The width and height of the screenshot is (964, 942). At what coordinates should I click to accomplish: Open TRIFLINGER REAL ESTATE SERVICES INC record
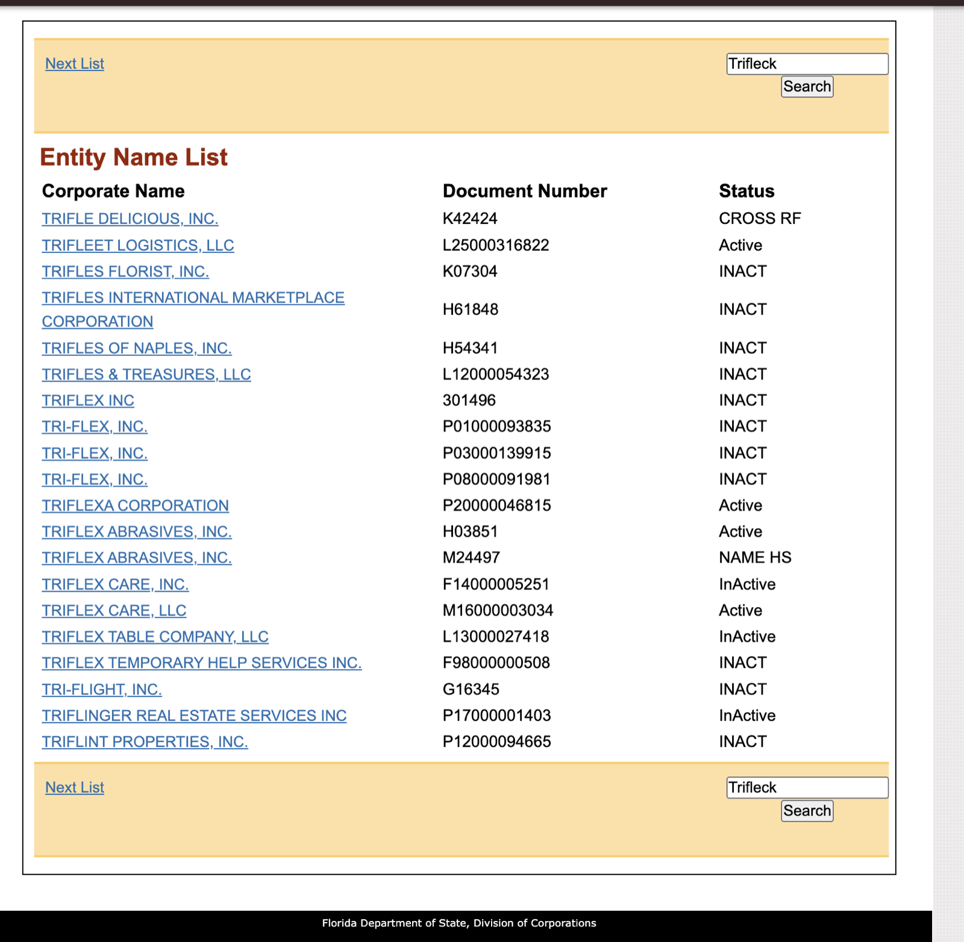194,716
